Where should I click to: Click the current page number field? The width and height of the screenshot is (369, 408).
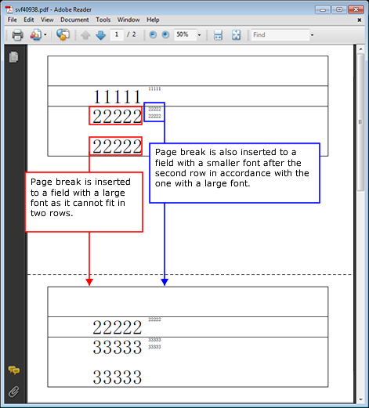point(117,34)
